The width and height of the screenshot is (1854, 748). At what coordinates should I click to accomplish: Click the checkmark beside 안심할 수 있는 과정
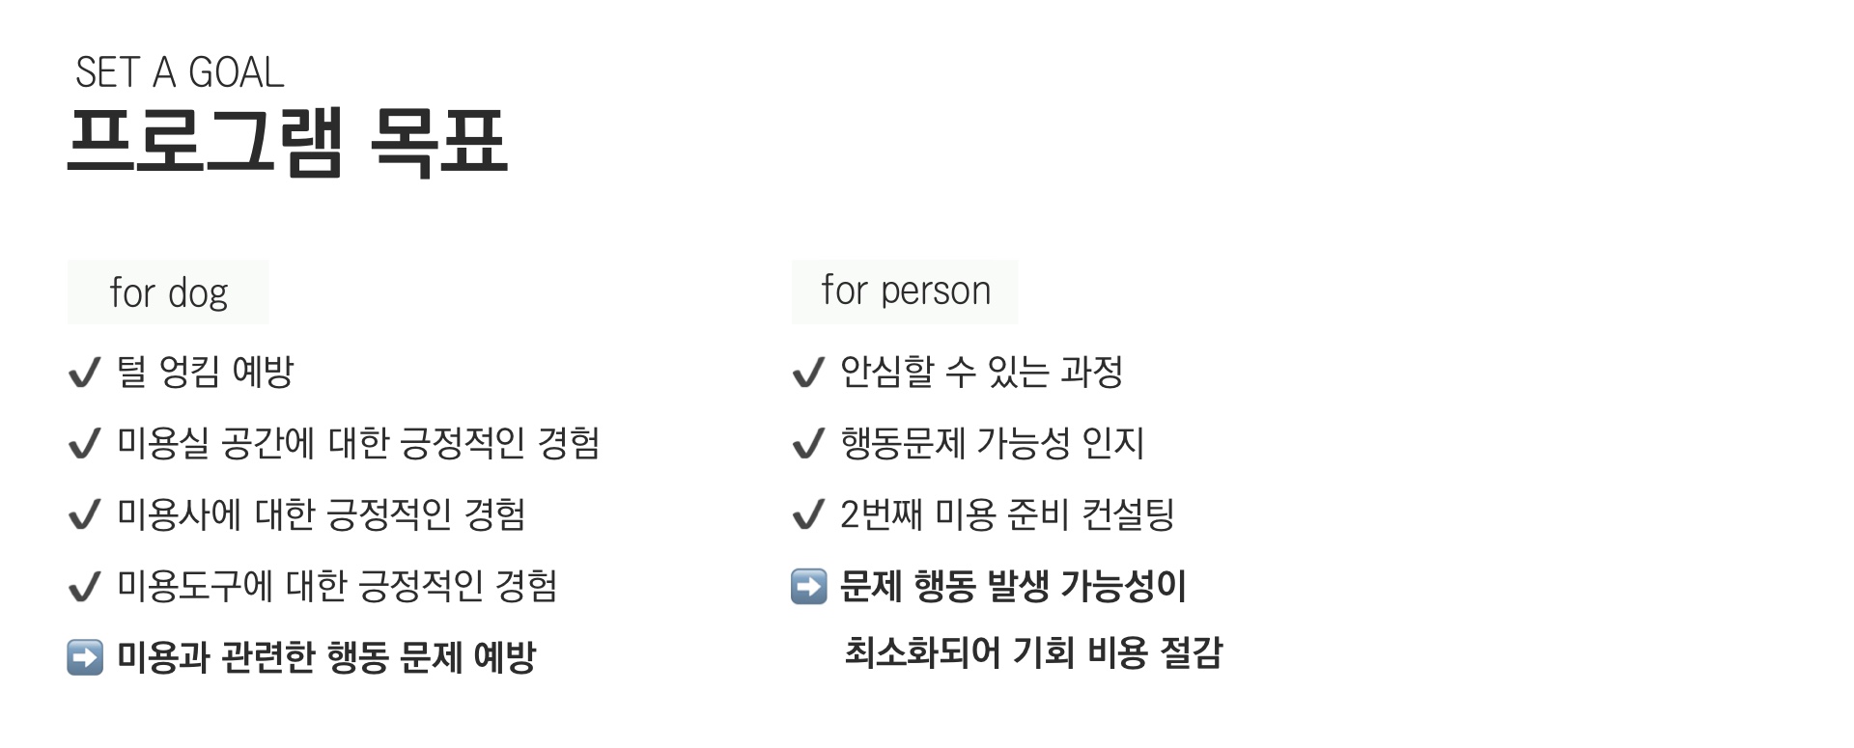(x=808, y=373)
